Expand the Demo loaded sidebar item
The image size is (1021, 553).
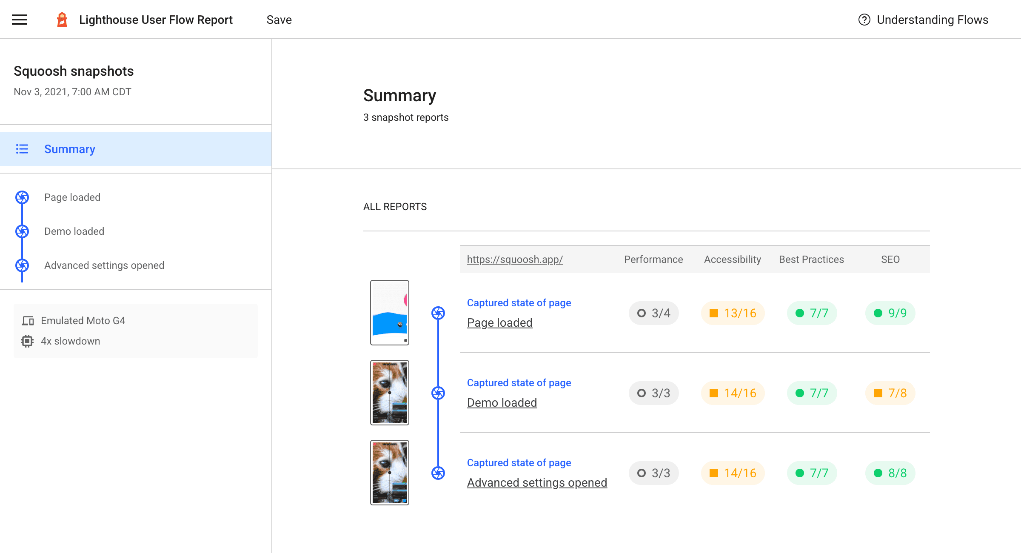74,231
